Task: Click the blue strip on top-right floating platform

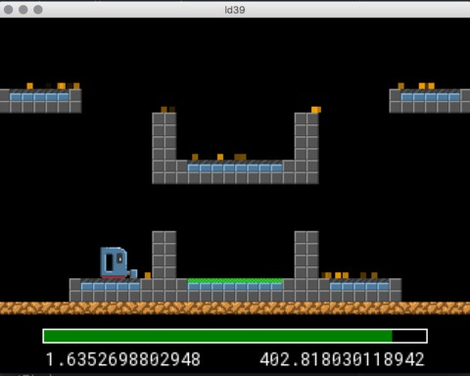Action: click(x=430, y=97)
